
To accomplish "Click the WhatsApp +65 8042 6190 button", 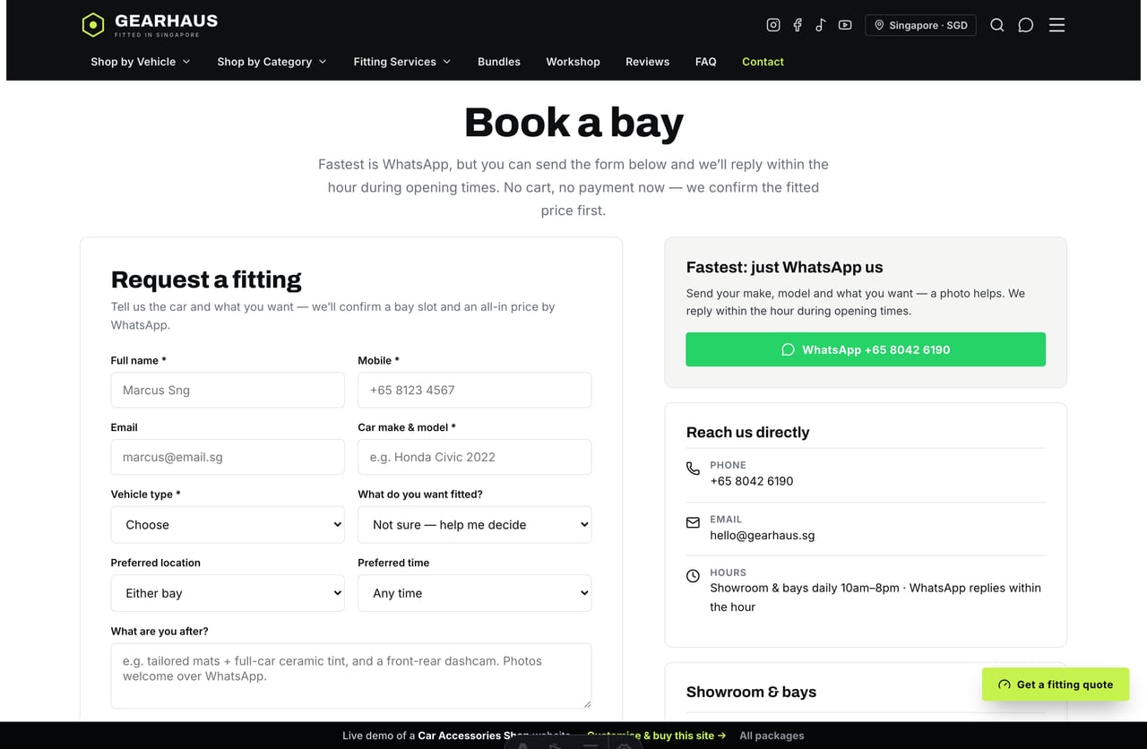I will [866, 349].
